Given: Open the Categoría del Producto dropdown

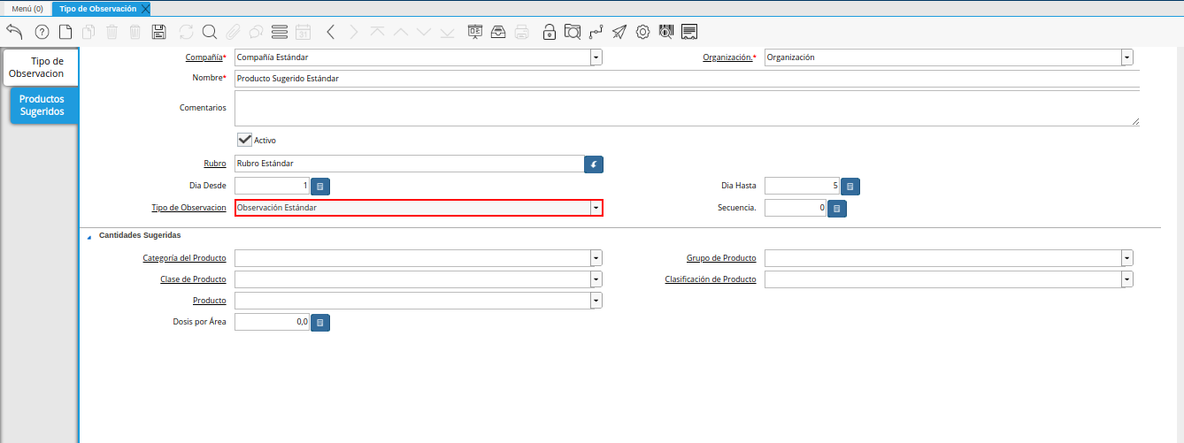Looking at the screenshot, I should coord(596,258).
